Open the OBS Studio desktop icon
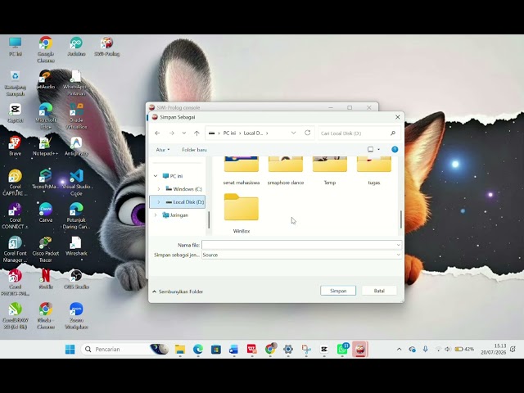524x393 pixels. tap(76, 279)
